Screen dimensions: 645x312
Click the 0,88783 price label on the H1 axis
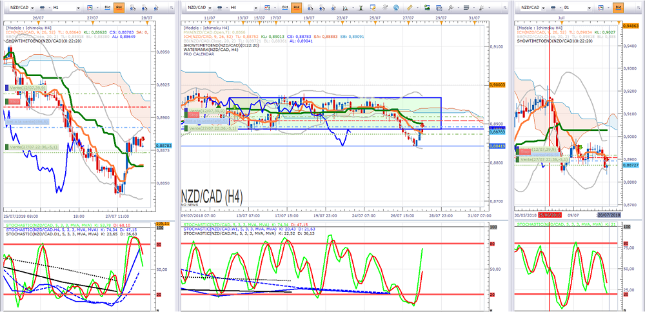(x=164, y=146)
